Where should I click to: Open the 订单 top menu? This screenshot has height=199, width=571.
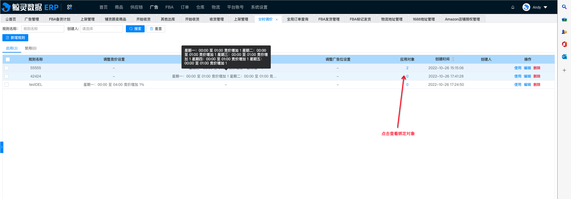[185, 7]
